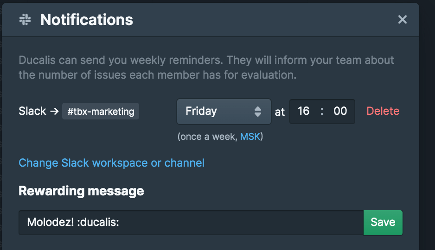Click the 'once a week' frequency text
The image size is (435, 250).
(209, 137)
